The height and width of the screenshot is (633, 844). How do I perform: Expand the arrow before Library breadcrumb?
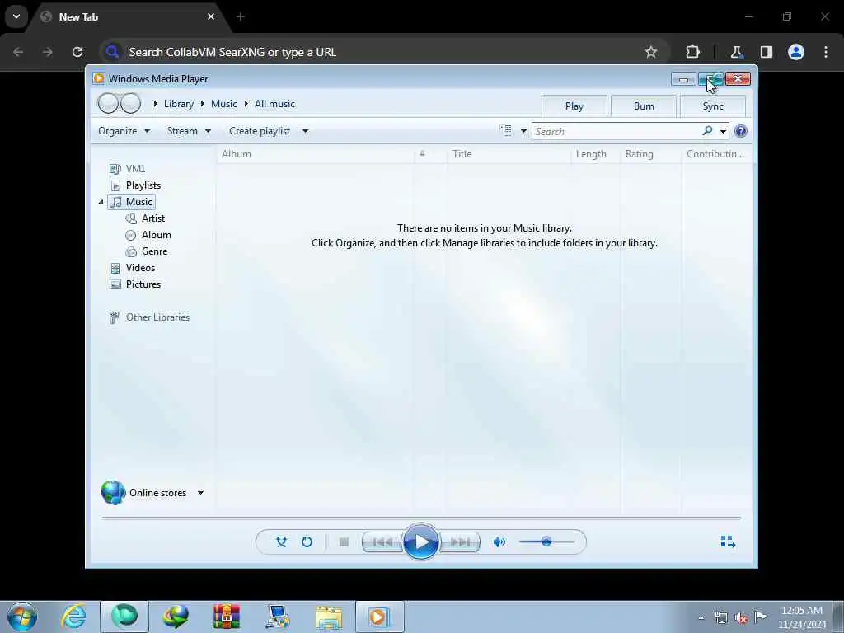tap(155, 104)
